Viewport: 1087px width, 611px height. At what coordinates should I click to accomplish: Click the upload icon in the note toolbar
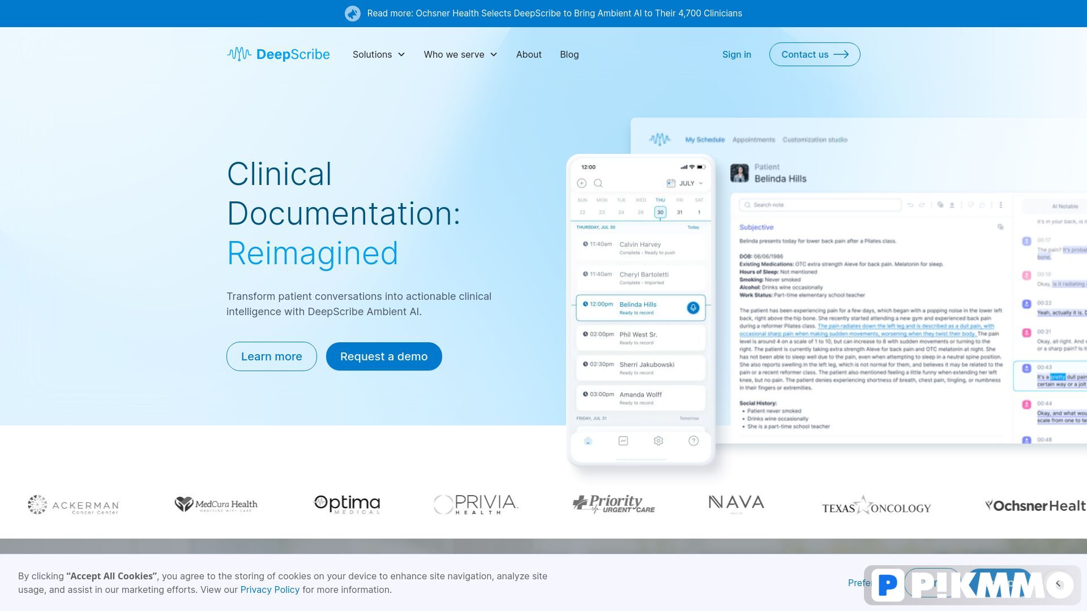[x=952, y=205]
